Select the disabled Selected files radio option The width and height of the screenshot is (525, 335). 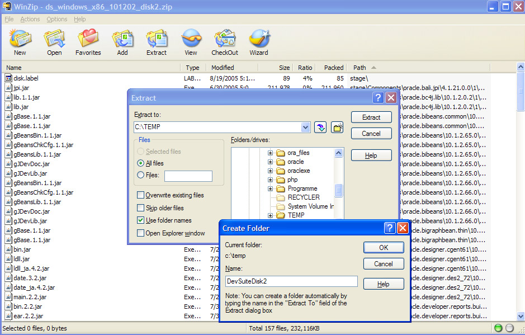click(141, 152)
